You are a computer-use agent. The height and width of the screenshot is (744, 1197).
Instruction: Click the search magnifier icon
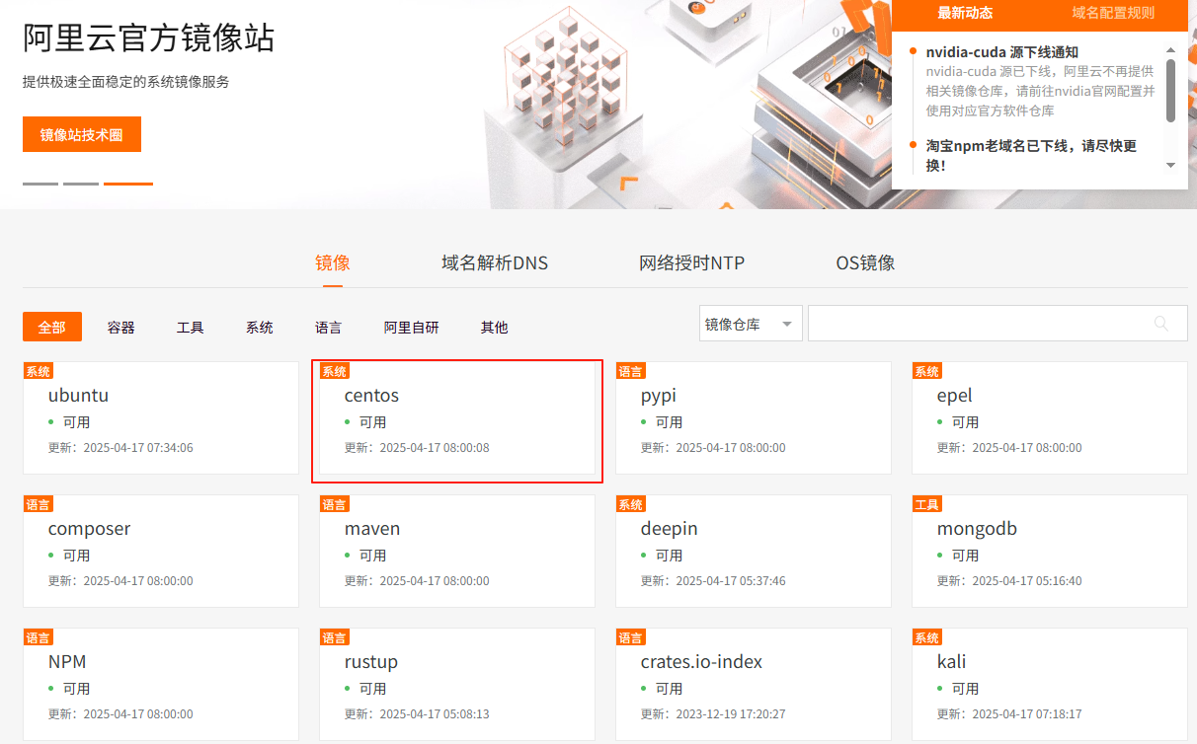(x=1161, y=324)
